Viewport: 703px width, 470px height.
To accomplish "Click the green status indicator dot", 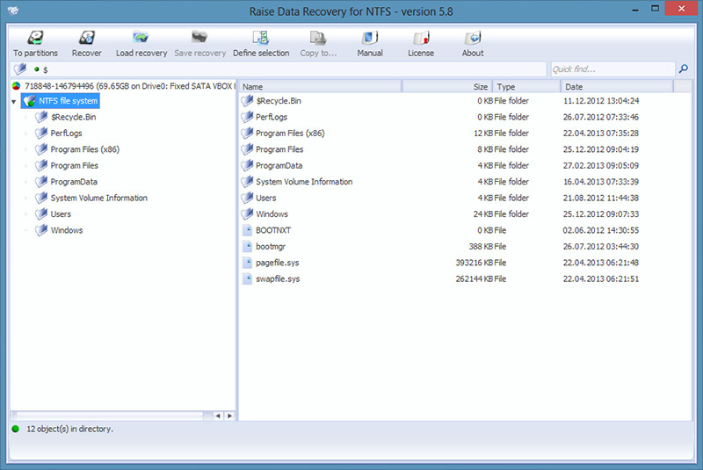I will (16, 429).
